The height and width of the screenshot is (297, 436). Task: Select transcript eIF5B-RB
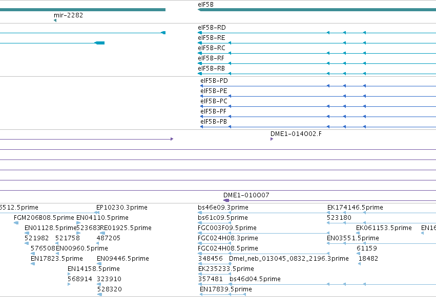tap(211, 68)
